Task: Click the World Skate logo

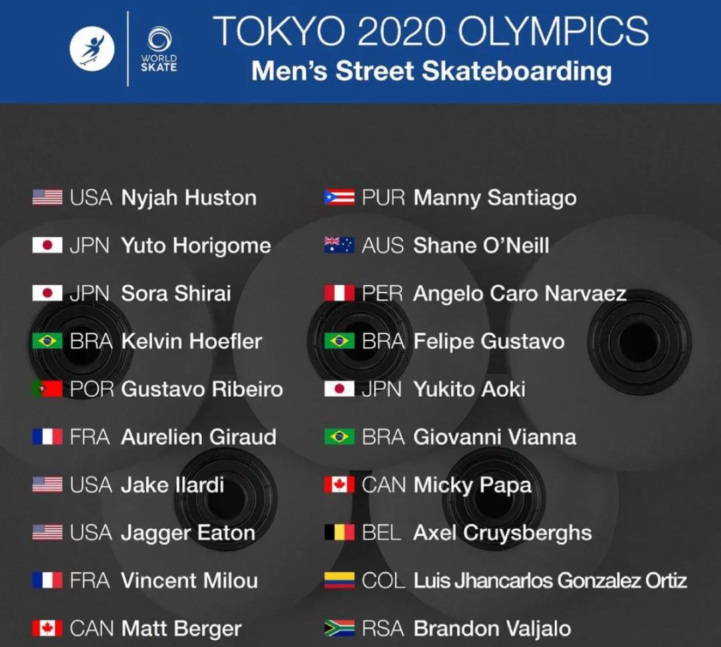Action: pyautogui.click(x=159, y=49)
